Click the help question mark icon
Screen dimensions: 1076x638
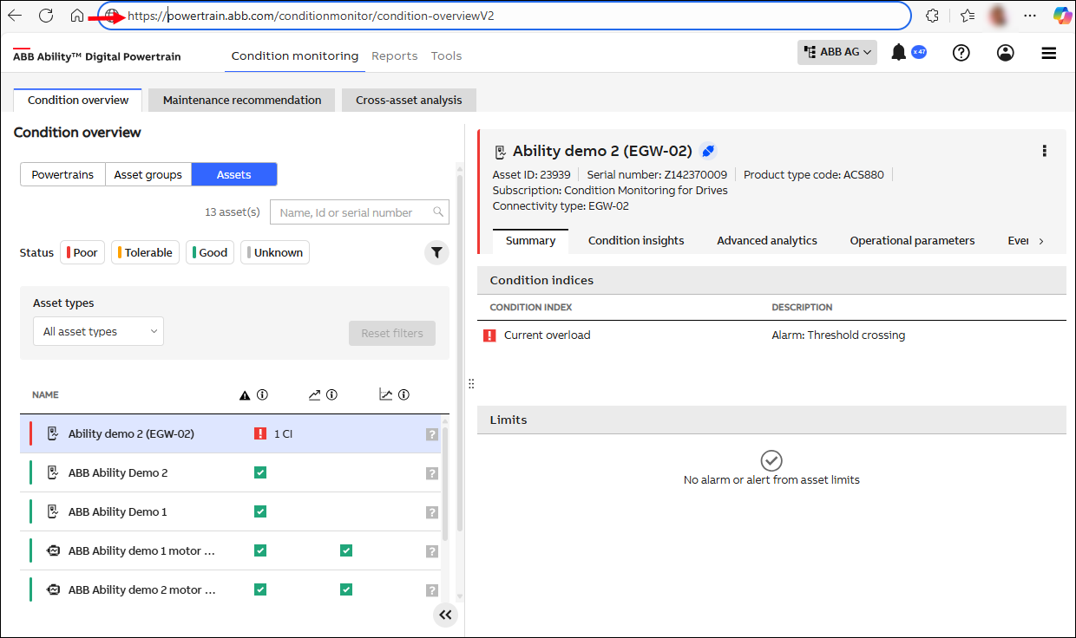pyautogui.click(x=961, y=53)
